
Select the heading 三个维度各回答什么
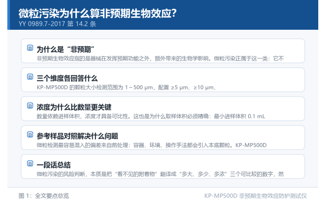tap(67, 78)
